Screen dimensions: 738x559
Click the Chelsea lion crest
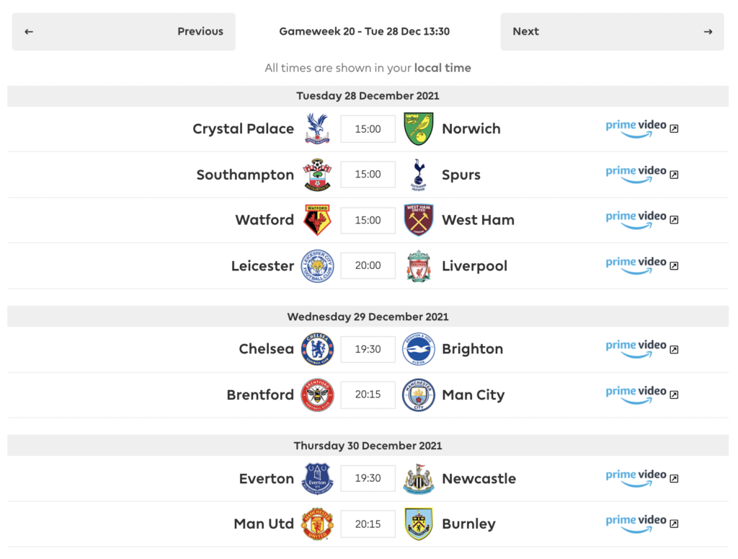[317, 349]
